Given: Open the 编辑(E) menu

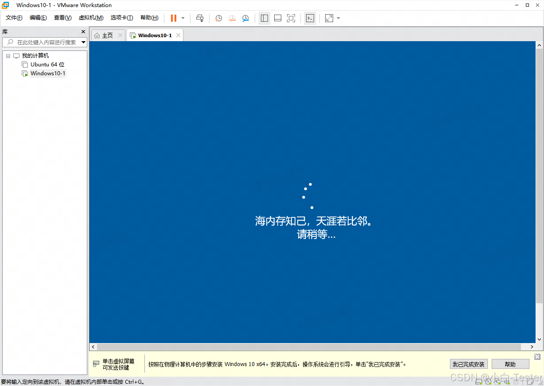Looking at the screenshot, I should 38,18.
